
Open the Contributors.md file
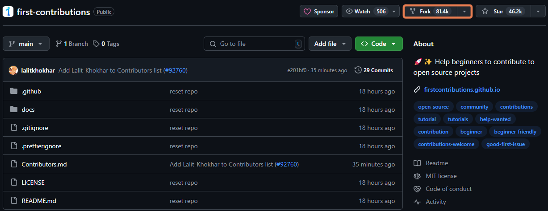(x=44, y=164)
